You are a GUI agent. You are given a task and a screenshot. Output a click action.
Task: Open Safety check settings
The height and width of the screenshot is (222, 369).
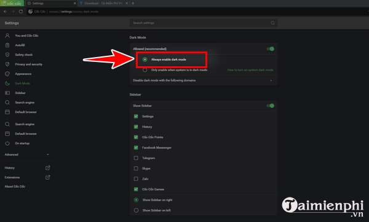[x=24, y=55]
